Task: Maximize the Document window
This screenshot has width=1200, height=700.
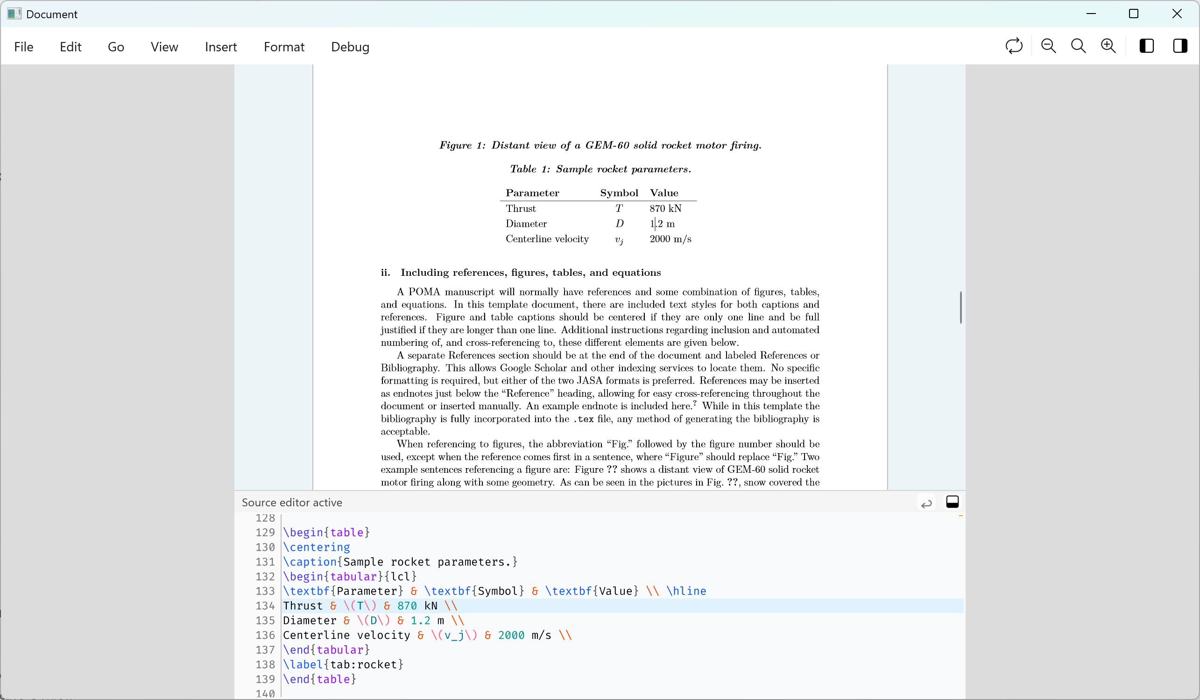Action: [x=1133, y=14]
